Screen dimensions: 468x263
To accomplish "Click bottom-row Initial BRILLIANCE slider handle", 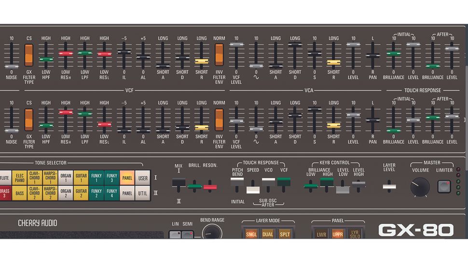I will pyautogui.click(x=393, y=131).
